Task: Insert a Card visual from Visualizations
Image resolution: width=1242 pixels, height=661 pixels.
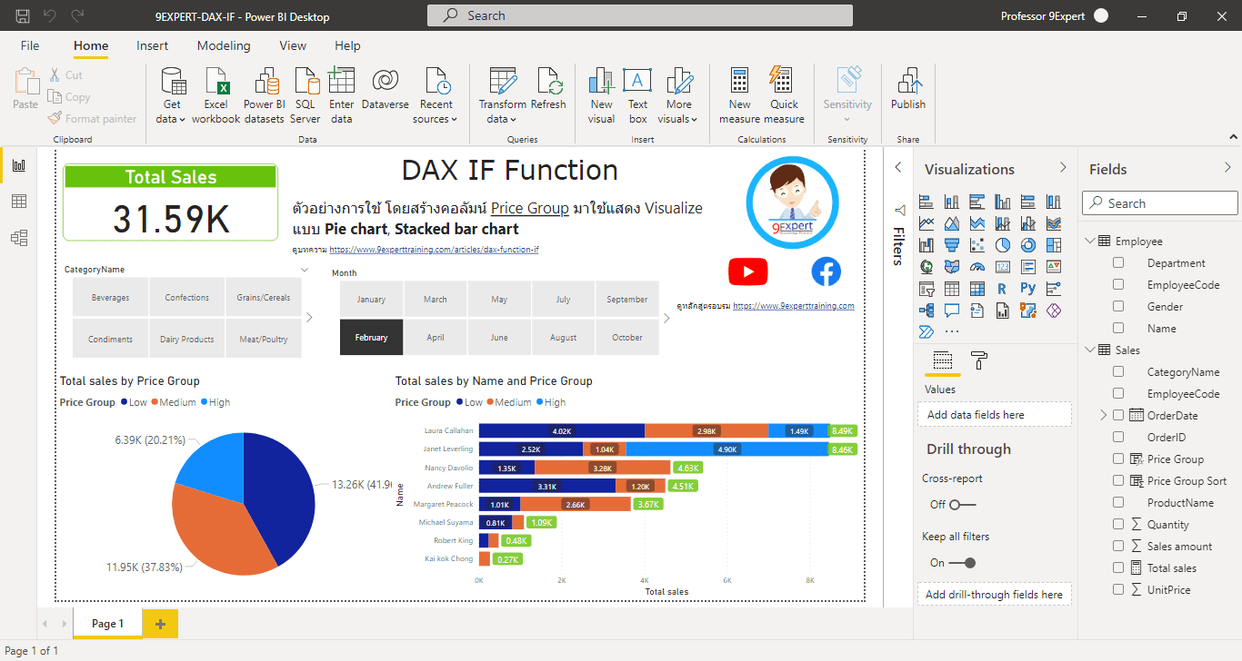Action: [x=1004, y=267]
